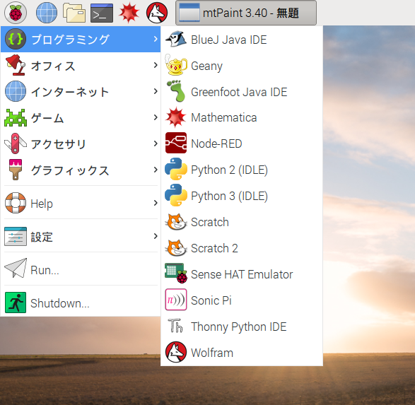The height and width of the screenshot is (405, 415).
Task: Switch to mtPaint 3.40 window button
Action: click(x=246, y=13)
